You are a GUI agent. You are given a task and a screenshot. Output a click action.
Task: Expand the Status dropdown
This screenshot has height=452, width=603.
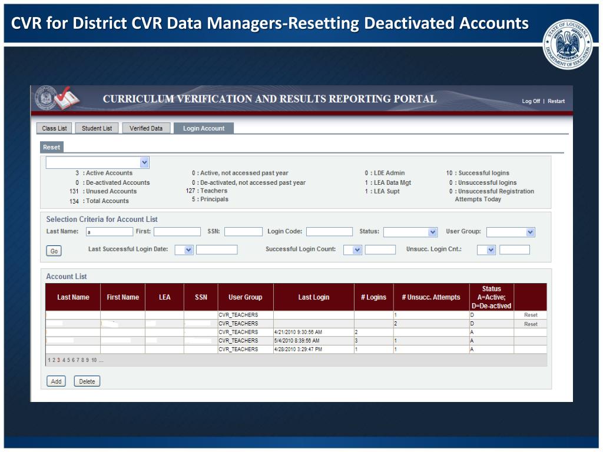pyautogui.click(x=432, y=232)
